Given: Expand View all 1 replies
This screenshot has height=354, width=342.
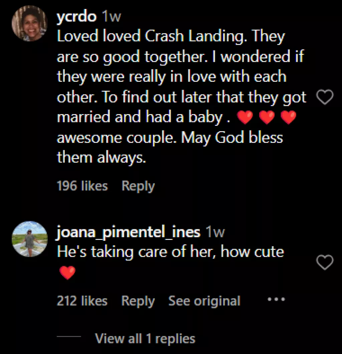Looking at the screenshot, I should pos(145,339).
